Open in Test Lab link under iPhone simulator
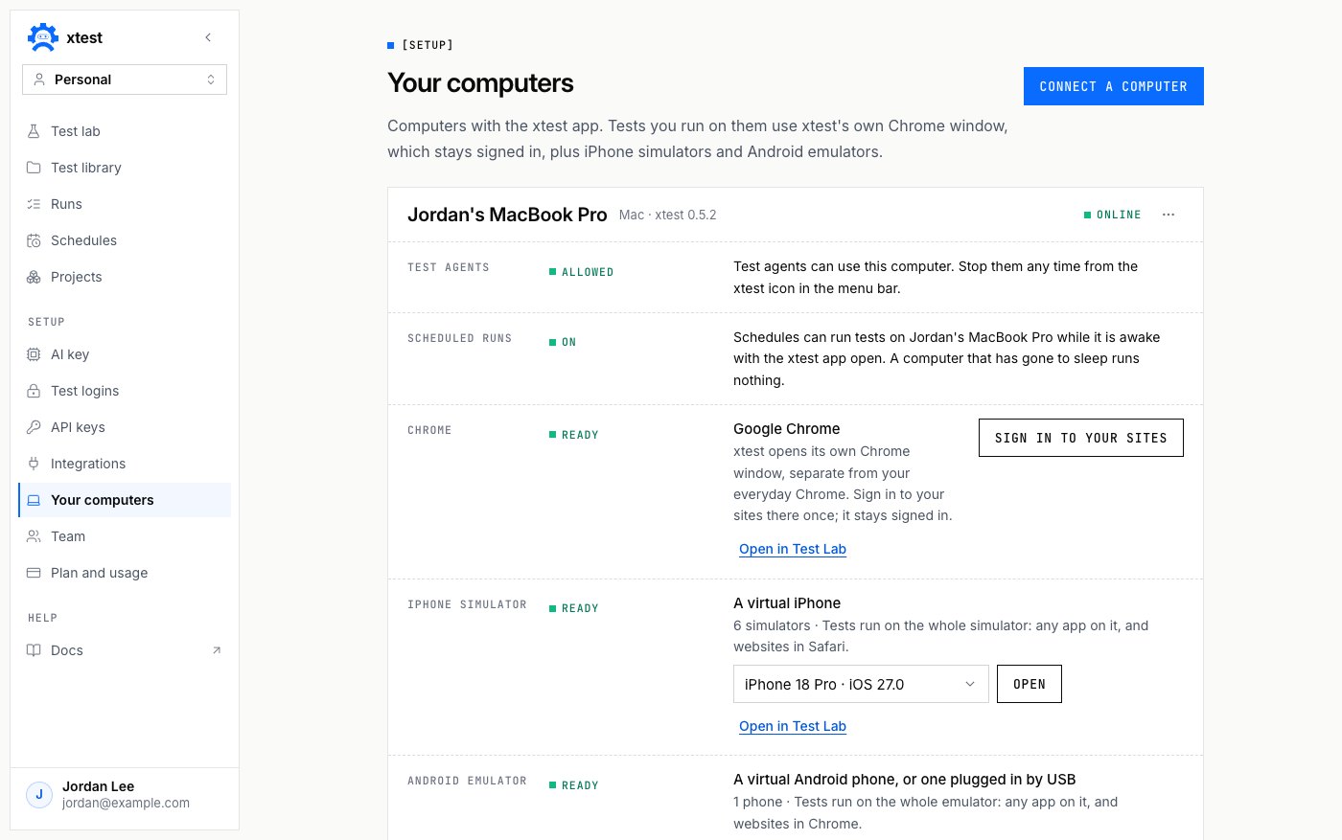Viewport: 1342px width, 840px height. [x=793, y=726]
